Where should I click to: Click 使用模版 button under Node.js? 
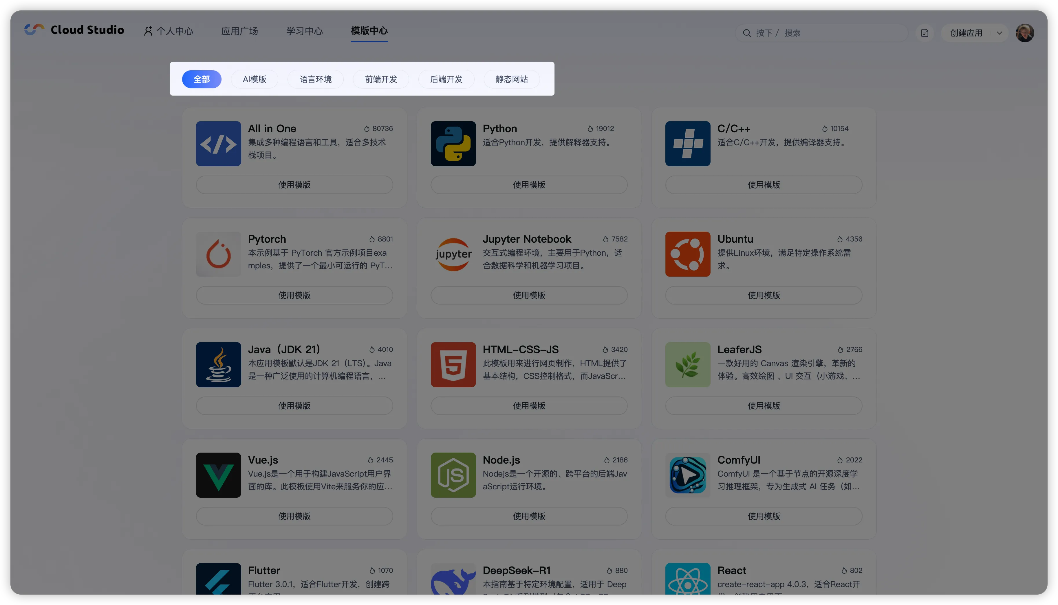[529, 516]
